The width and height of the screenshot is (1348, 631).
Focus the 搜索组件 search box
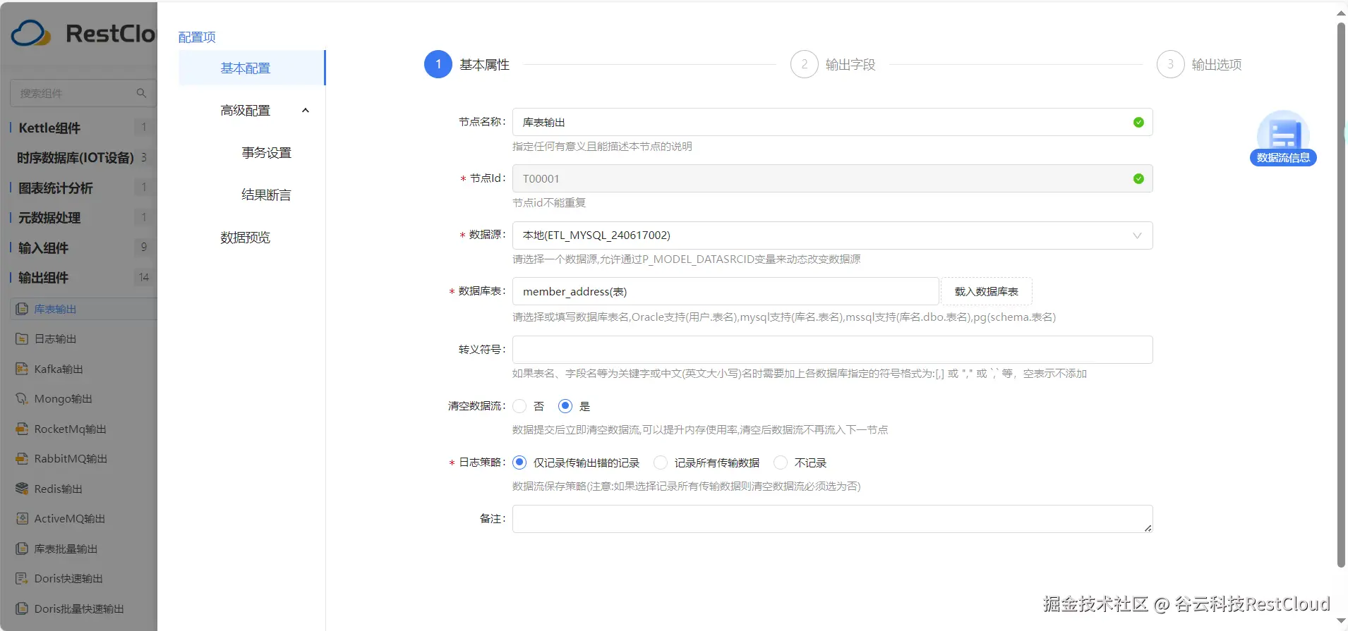[83, 93]
